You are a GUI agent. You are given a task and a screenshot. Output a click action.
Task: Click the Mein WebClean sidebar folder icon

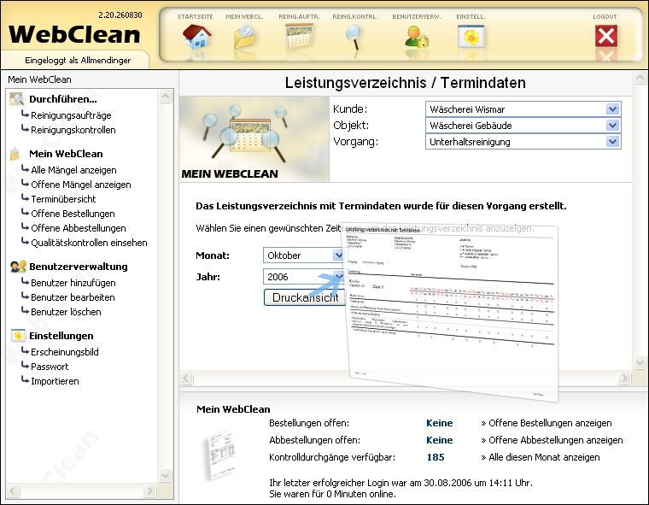click(15, 153)
